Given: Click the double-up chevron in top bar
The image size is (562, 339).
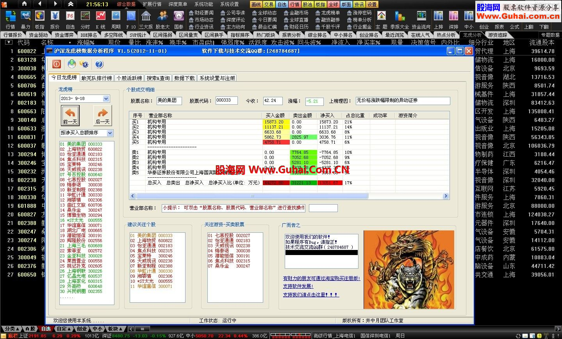Looking at the screenshot, I should [71, 4].
